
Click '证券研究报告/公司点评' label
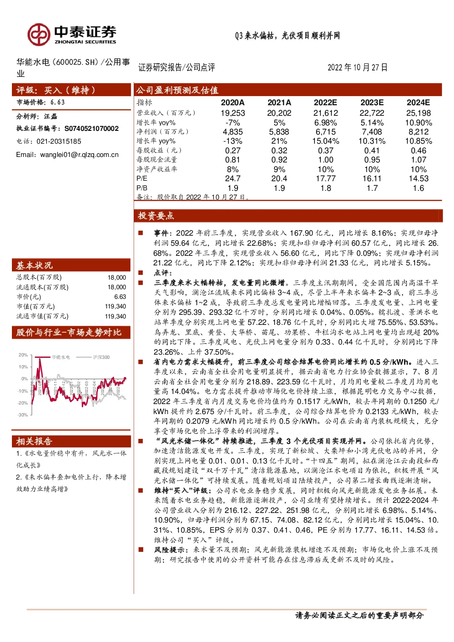click(177, 67)
